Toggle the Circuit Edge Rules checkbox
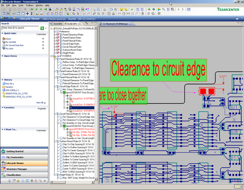 (58, 44)
